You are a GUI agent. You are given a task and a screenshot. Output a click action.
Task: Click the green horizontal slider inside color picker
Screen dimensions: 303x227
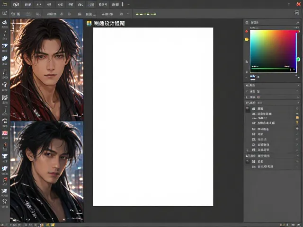270,69
